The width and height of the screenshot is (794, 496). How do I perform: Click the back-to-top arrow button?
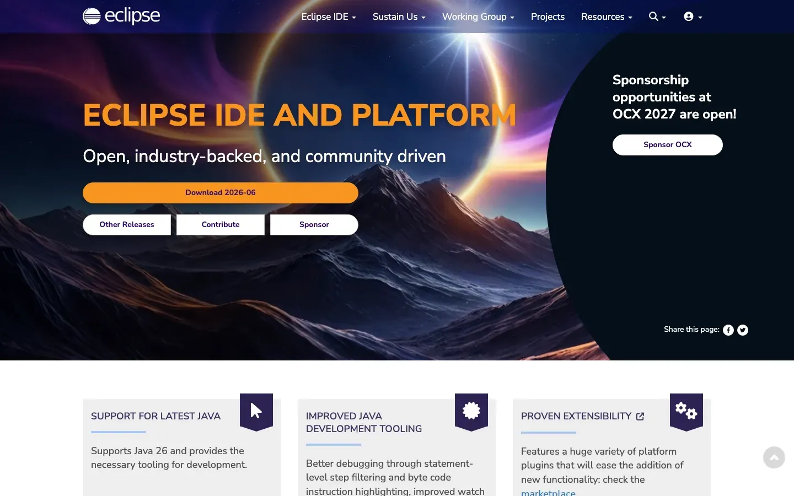(774, 457)
